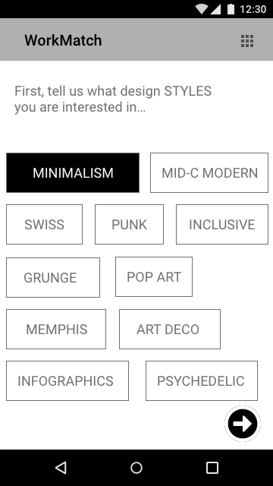Toggle the SWISS style option
This screenshot has width=273, height=486.
coord(44,225)
